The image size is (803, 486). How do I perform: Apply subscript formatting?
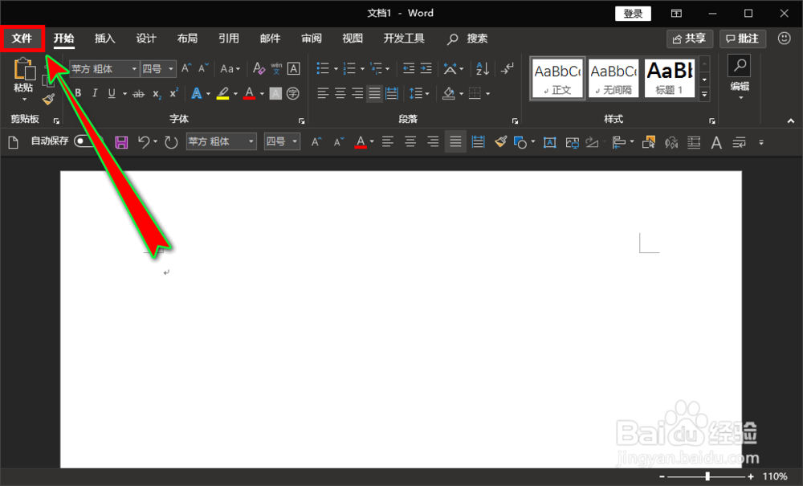157,94
